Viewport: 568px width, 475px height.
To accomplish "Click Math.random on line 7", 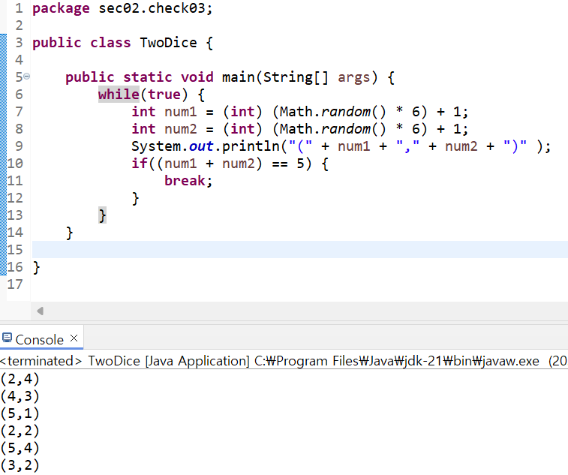I will (x=326, y=112).
